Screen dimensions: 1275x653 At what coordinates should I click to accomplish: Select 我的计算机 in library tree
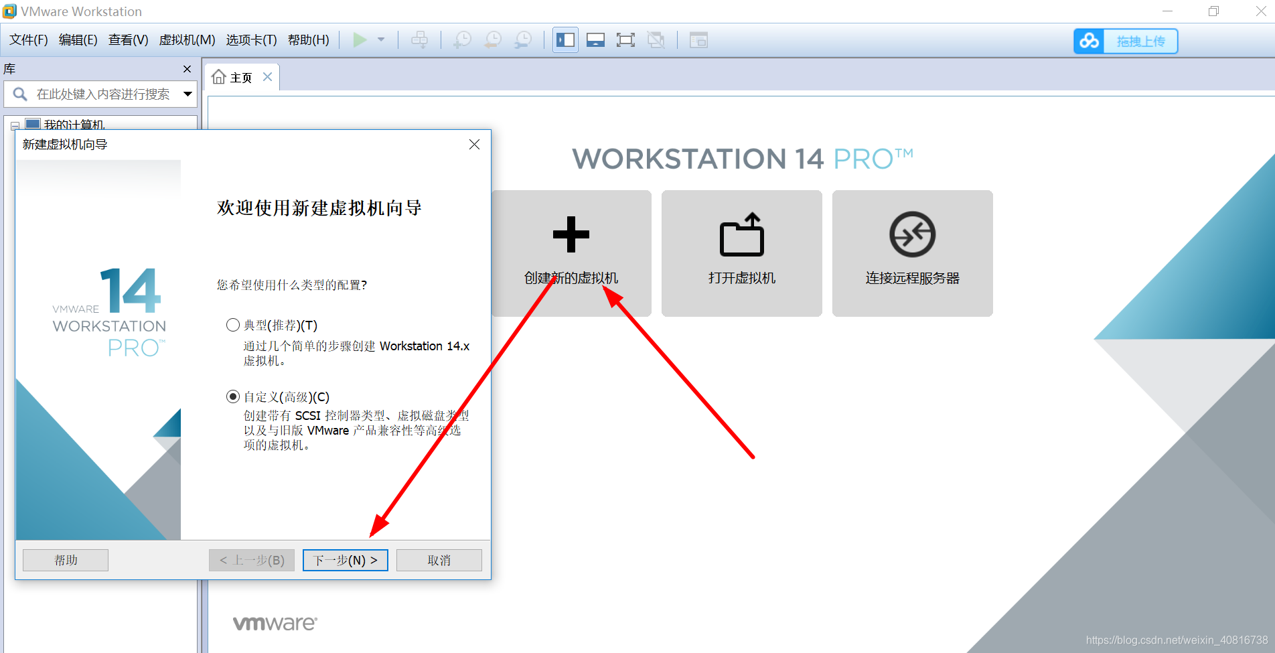pyautogui.click(x=74, y=125)
